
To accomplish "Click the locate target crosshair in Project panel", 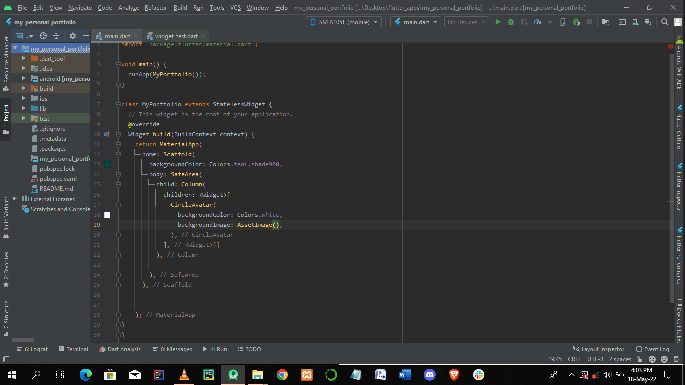I will (x=43, y=36).
